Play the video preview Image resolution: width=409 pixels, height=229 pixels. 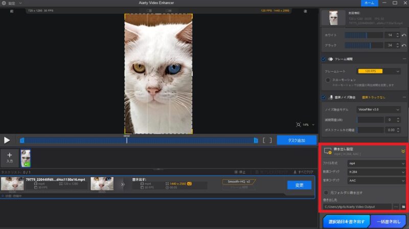tap(7, 140)
